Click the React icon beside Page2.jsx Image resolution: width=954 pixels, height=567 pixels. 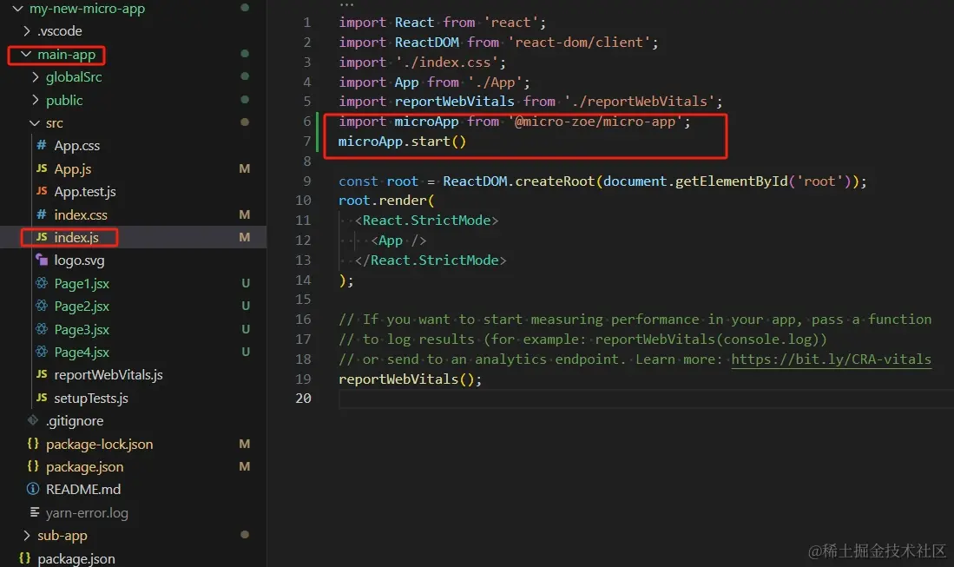tap(42, 306)
